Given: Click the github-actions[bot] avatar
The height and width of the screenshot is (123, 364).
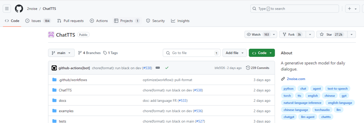Looking at the screenshot, I should [54, 68].
